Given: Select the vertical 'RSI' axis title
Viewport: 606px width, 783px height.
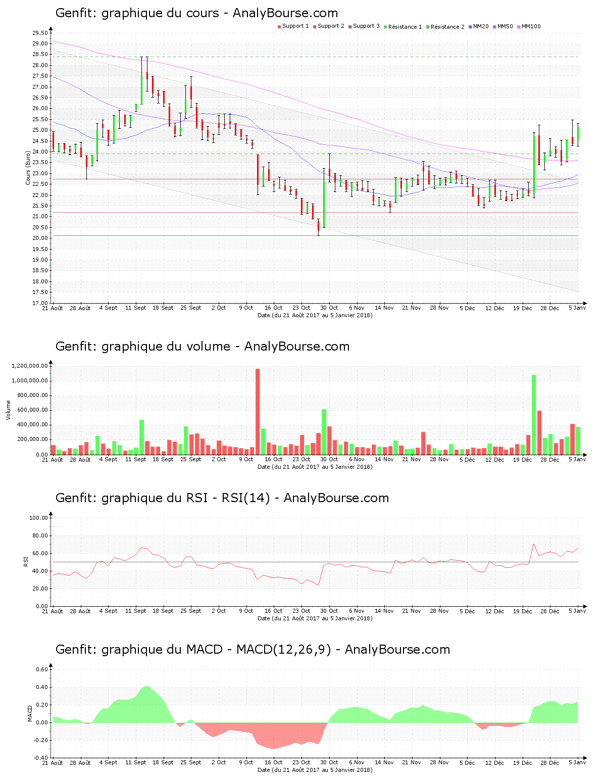Looking at the screenshot, I should coord(25,561).
